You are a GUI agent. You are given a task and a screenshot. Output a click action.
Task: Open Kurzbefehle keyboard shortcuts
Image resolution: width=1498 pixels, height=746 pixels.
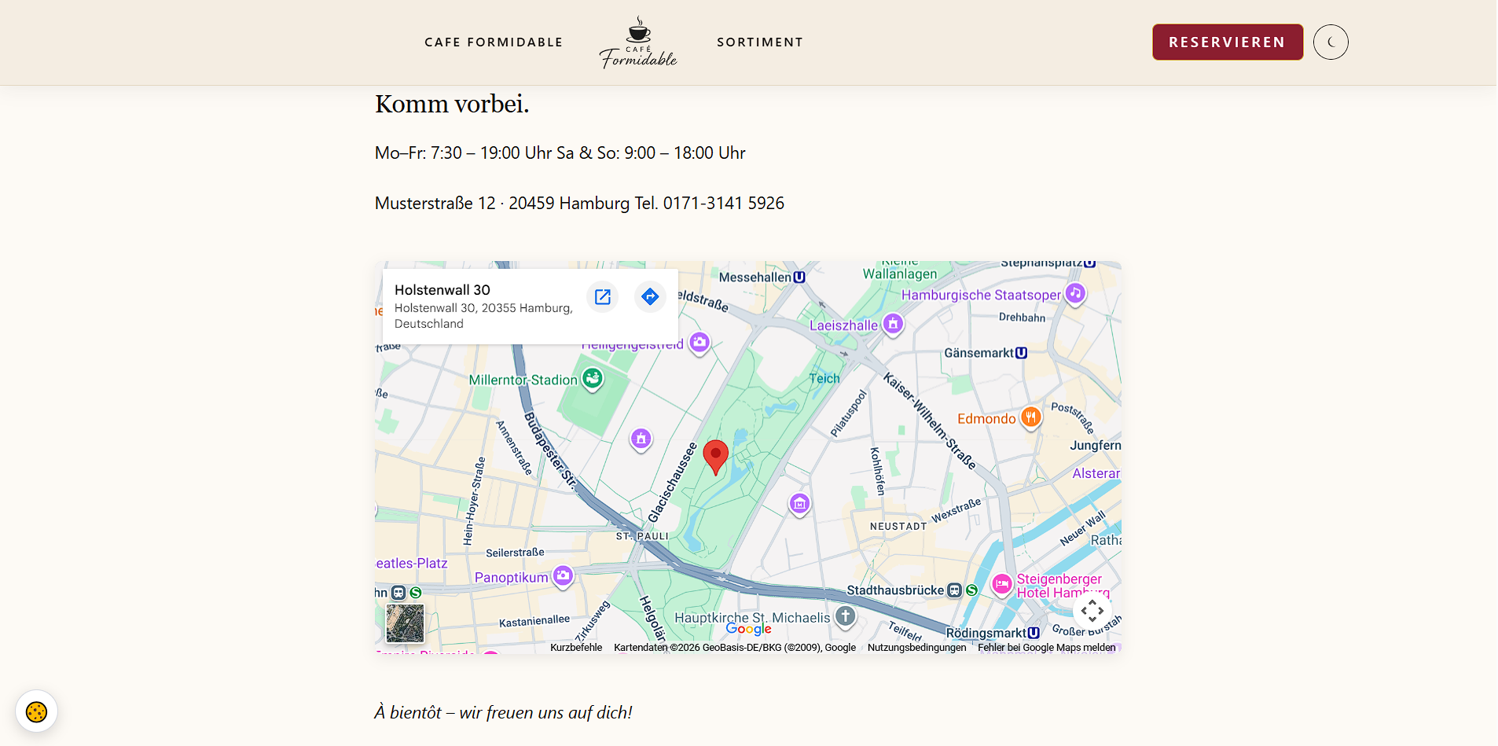point(576,648)
